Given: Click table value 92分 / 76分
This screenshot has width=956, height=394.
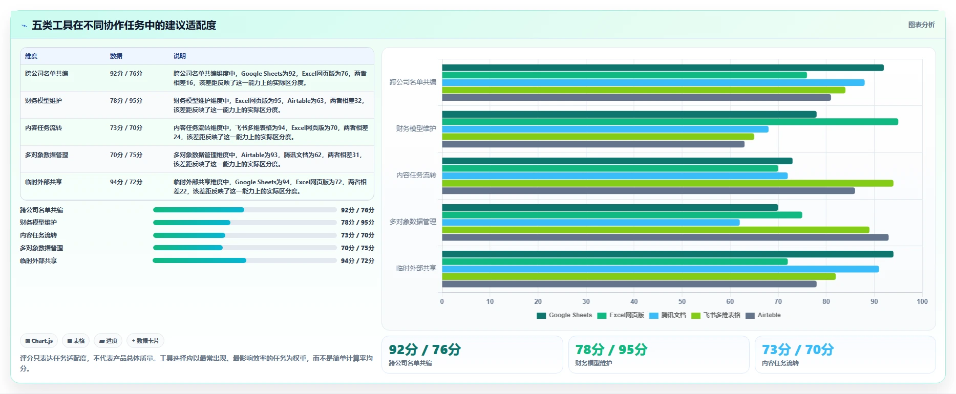Looking at the screenshot, I should pos(126,74).
